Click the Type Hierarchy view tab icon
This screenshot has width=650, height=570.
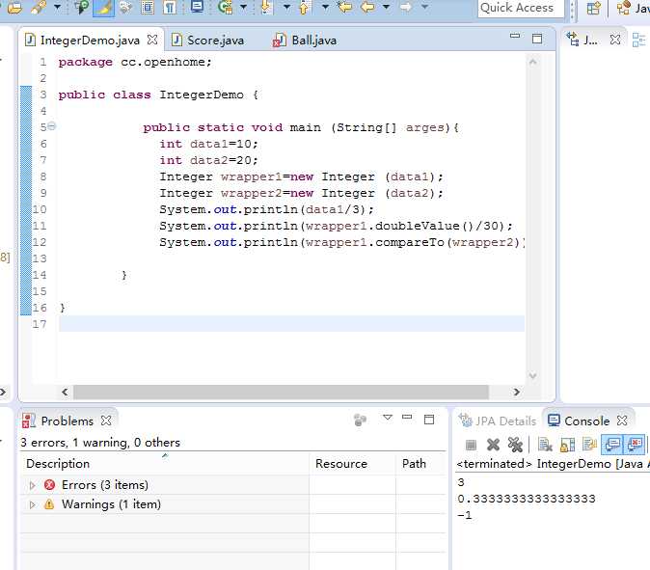[573, 40]
